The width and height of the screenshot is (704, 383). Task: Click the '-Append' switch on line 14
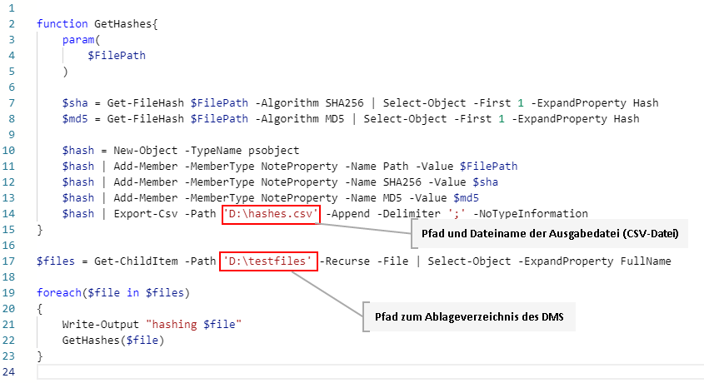347,213
